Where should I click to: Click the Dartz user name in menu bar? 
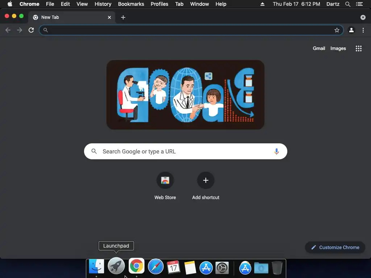pyautogui.click(x=333, y=4)
